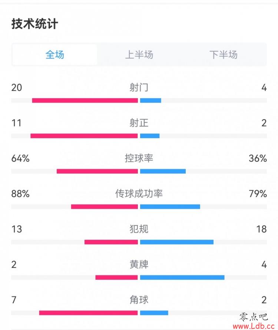Click the 黄牌 stat label
The height and width of the screenshot is (330, 278).
coord(139,264)
